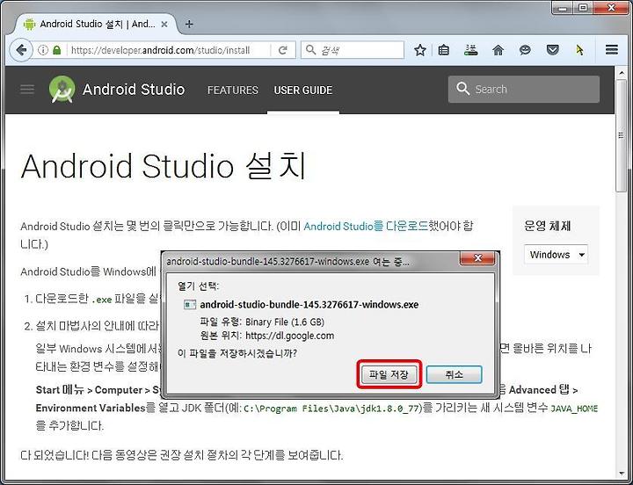Inspect the green padlock security icon
This screenshot has width=633, height=485.
tap(57, 50)
